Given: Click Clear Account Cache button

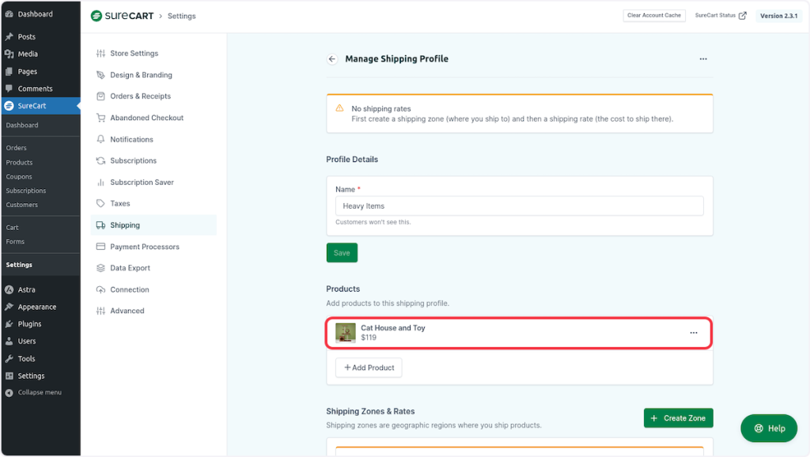Looking at the screenshot, I should (x=654, y=16).
